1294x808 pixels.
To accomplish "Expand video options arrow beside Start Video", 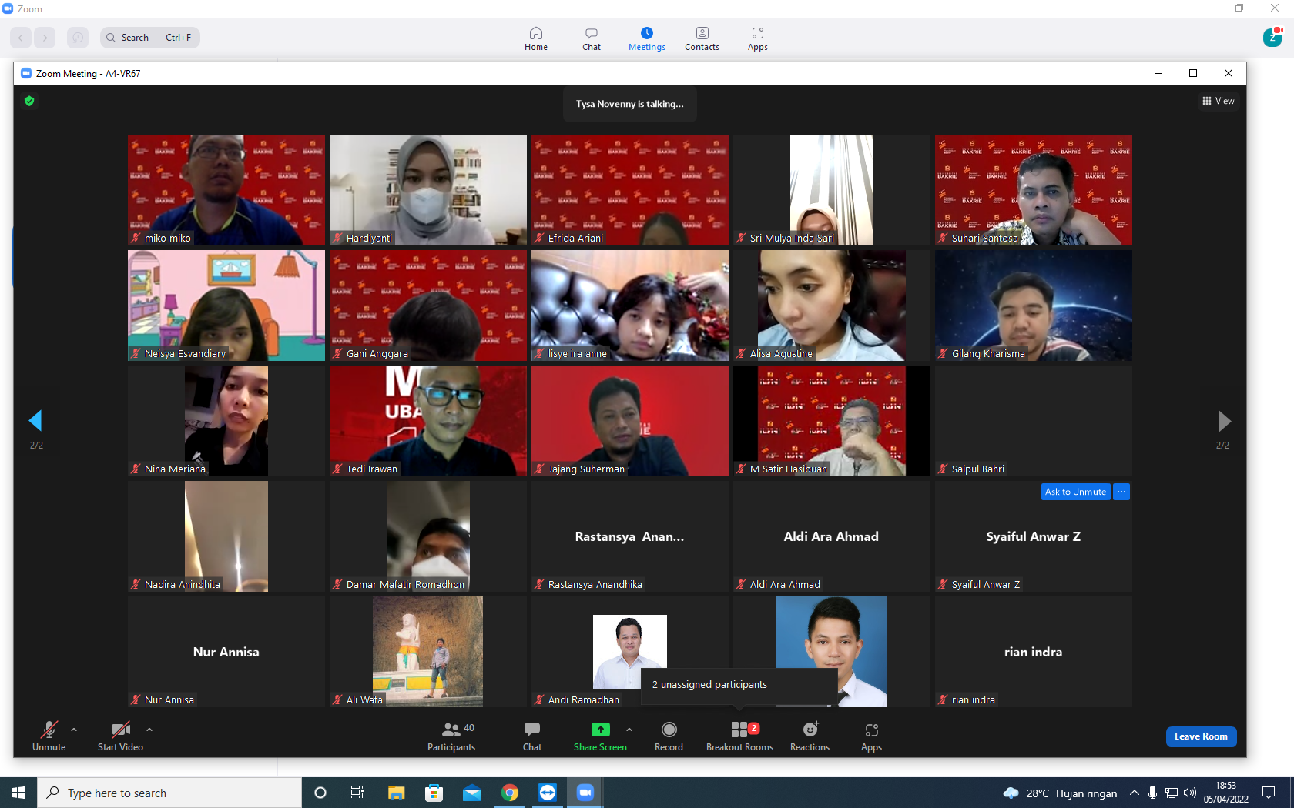I will pyautogui.click(x=149, y=730).
